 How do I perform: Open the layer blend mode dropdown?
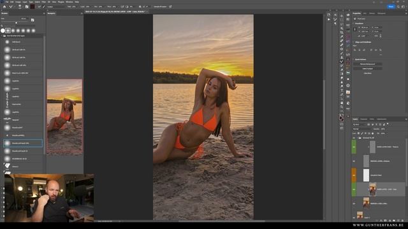click(362, 129)
